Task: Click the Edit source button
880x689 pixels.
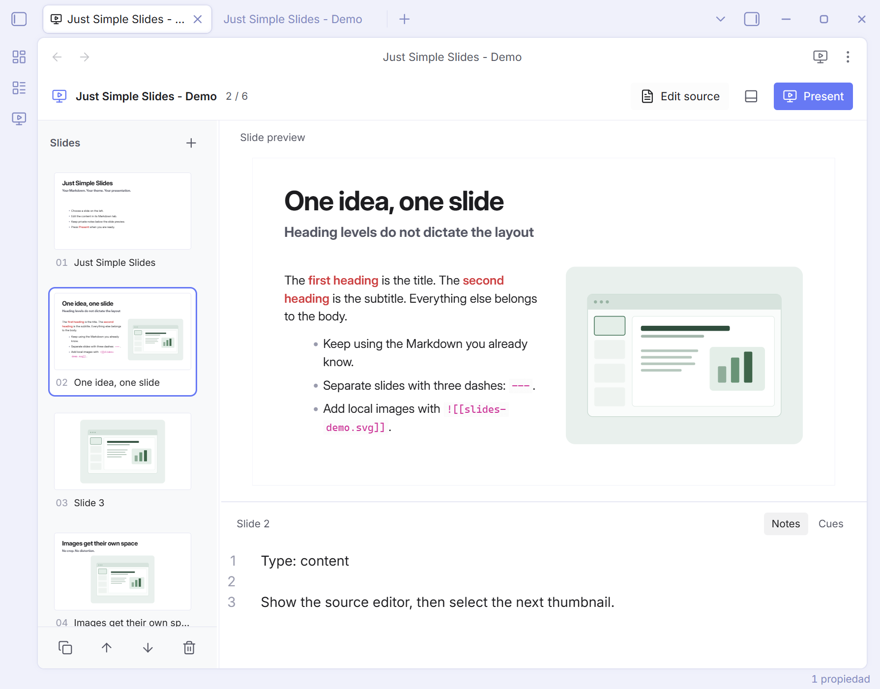Action: coord(680,96)
